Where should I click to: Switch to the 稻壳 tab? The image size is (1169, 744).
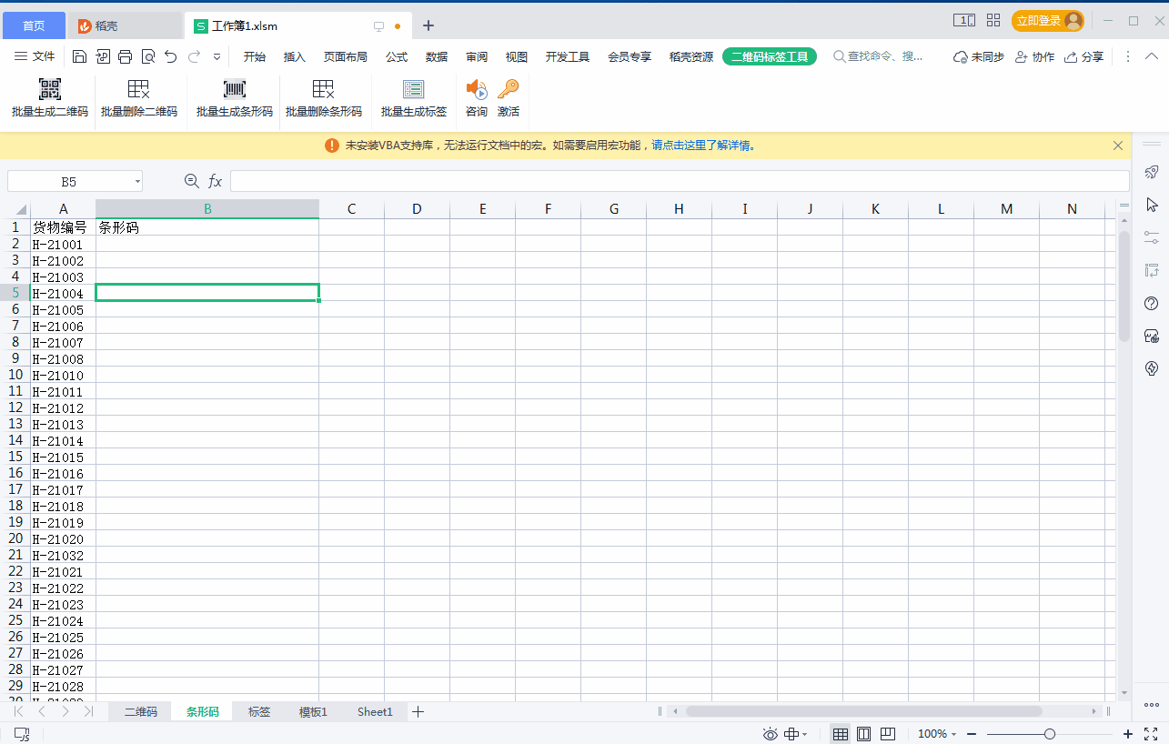pyautogui.click(x=126, y=25)
